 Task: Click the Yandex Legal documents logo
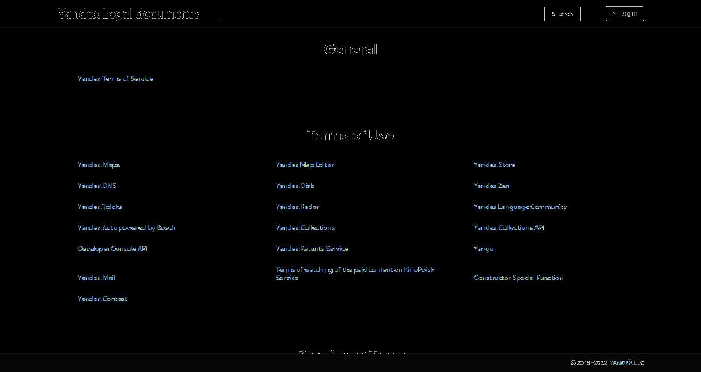(x=128, y=14)
